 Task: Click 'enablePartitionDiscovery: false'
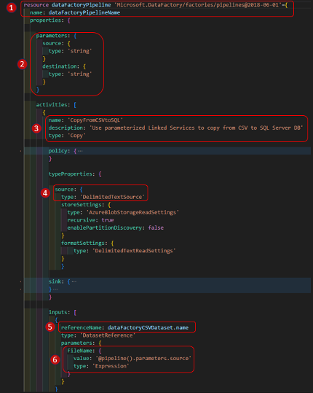click(x=115, y=227)
